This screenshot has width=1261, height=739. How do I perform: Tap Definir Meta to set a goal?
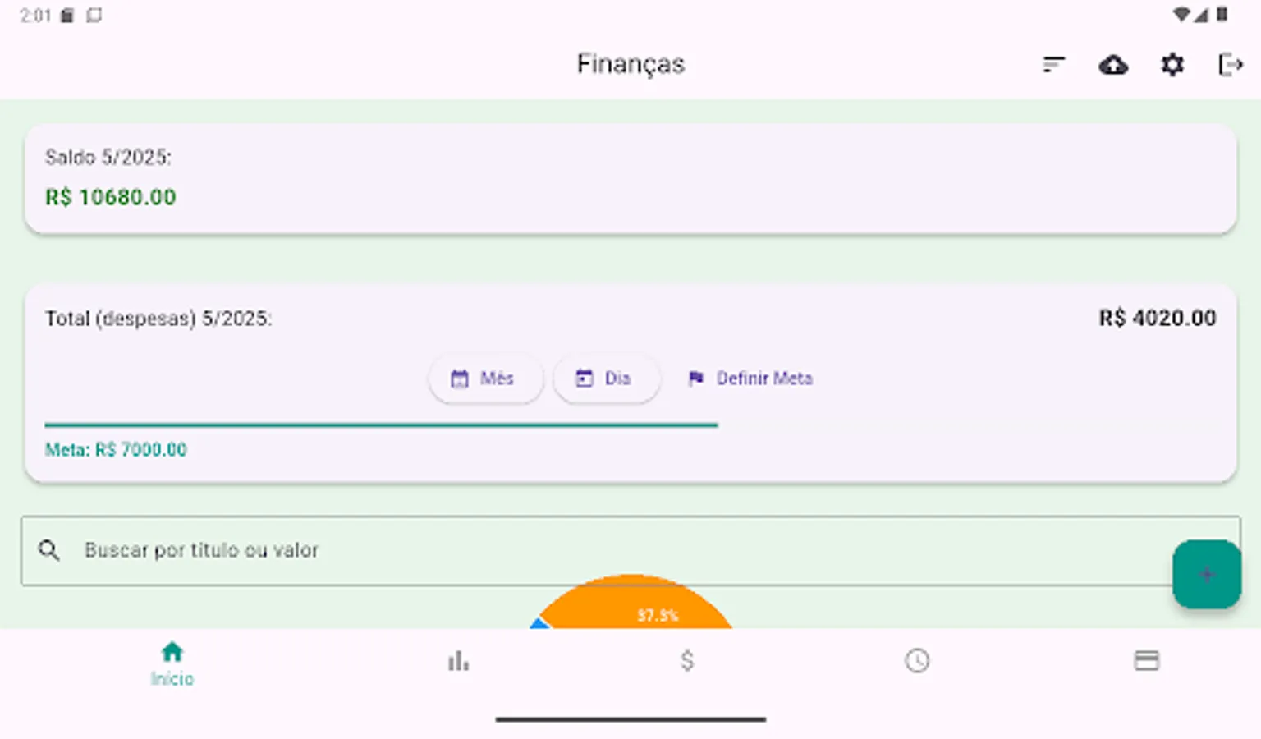749,379
